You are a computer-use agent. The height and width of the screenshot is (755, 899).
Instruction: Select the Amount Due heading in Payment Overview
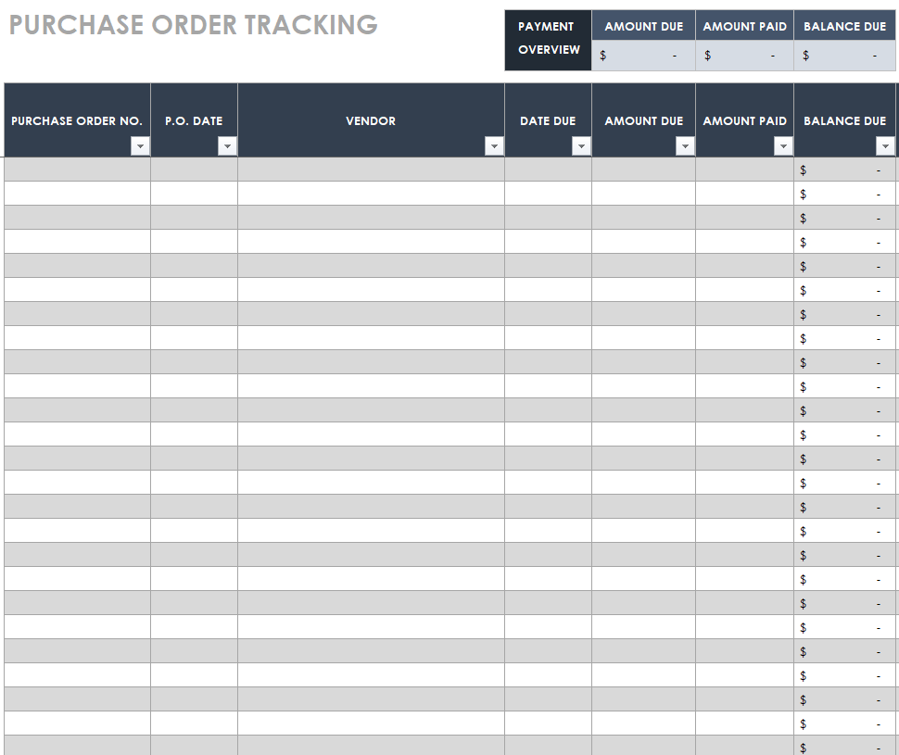pos(643,27)
